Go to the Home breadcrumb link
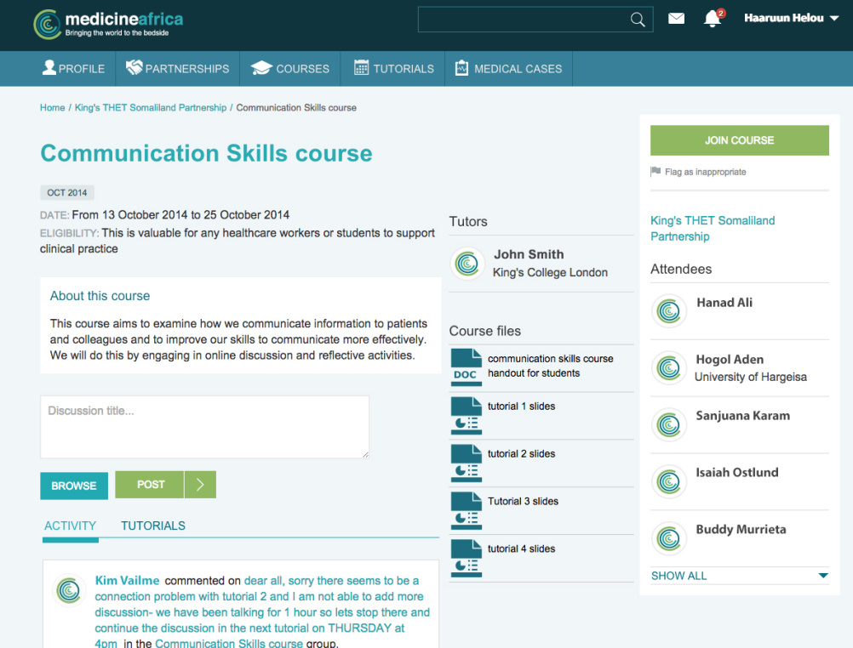Viewport: 853px width, 648px height. click(52, 108)
